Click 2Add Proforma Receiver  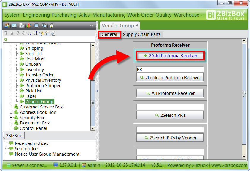click(x=170, y=56)
